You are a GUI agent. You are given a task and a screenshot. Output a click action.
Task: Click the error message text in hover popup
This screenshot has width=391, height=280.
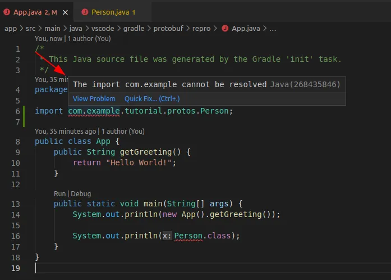169,84
